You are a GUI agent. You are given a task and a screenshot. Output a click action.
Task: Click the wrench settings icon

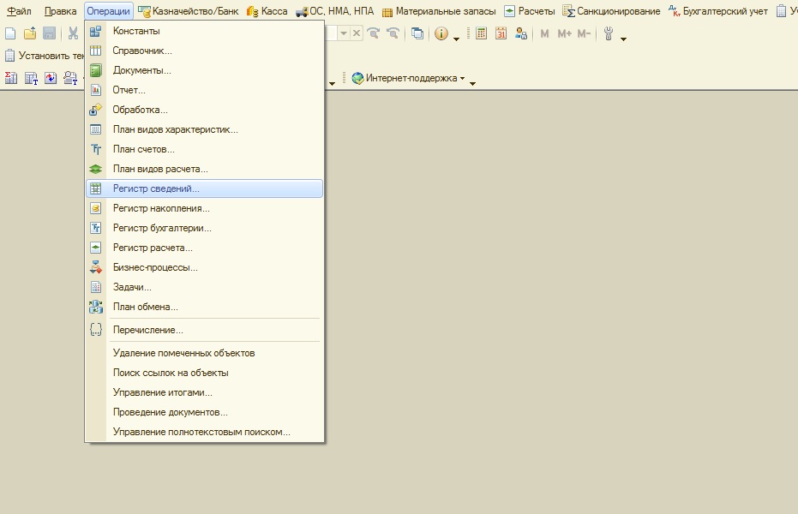pyautogui.click(x=609, y=33)
